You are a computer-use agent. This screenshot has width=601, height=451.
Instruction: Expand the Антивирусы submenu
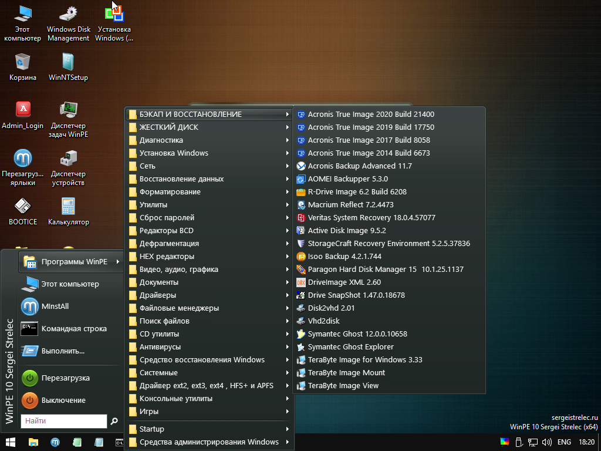click(x=209, y=347)
